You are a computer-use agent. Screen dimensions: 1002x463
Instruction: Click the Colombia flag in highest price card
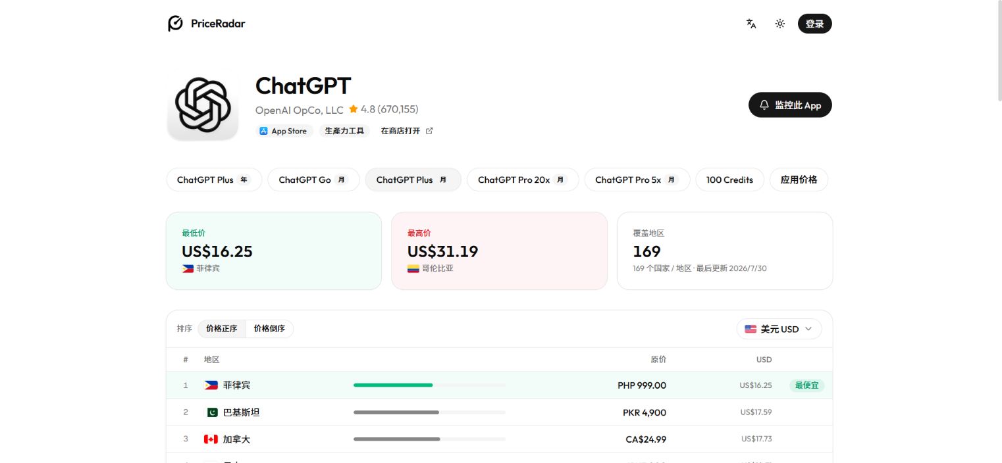pos(413,268)
